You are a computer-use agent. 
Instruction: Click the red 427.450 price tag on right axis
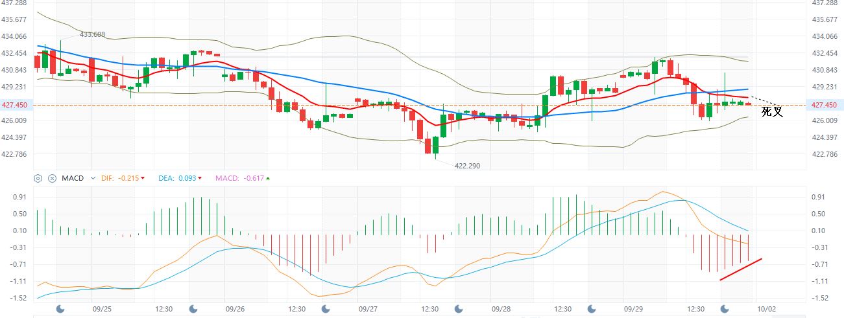pos(825,104)
